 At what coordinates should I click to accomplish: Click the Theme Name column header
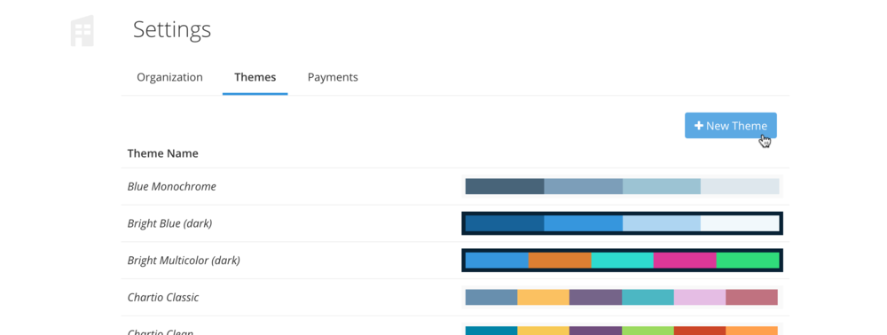click(x=163, y=153)
